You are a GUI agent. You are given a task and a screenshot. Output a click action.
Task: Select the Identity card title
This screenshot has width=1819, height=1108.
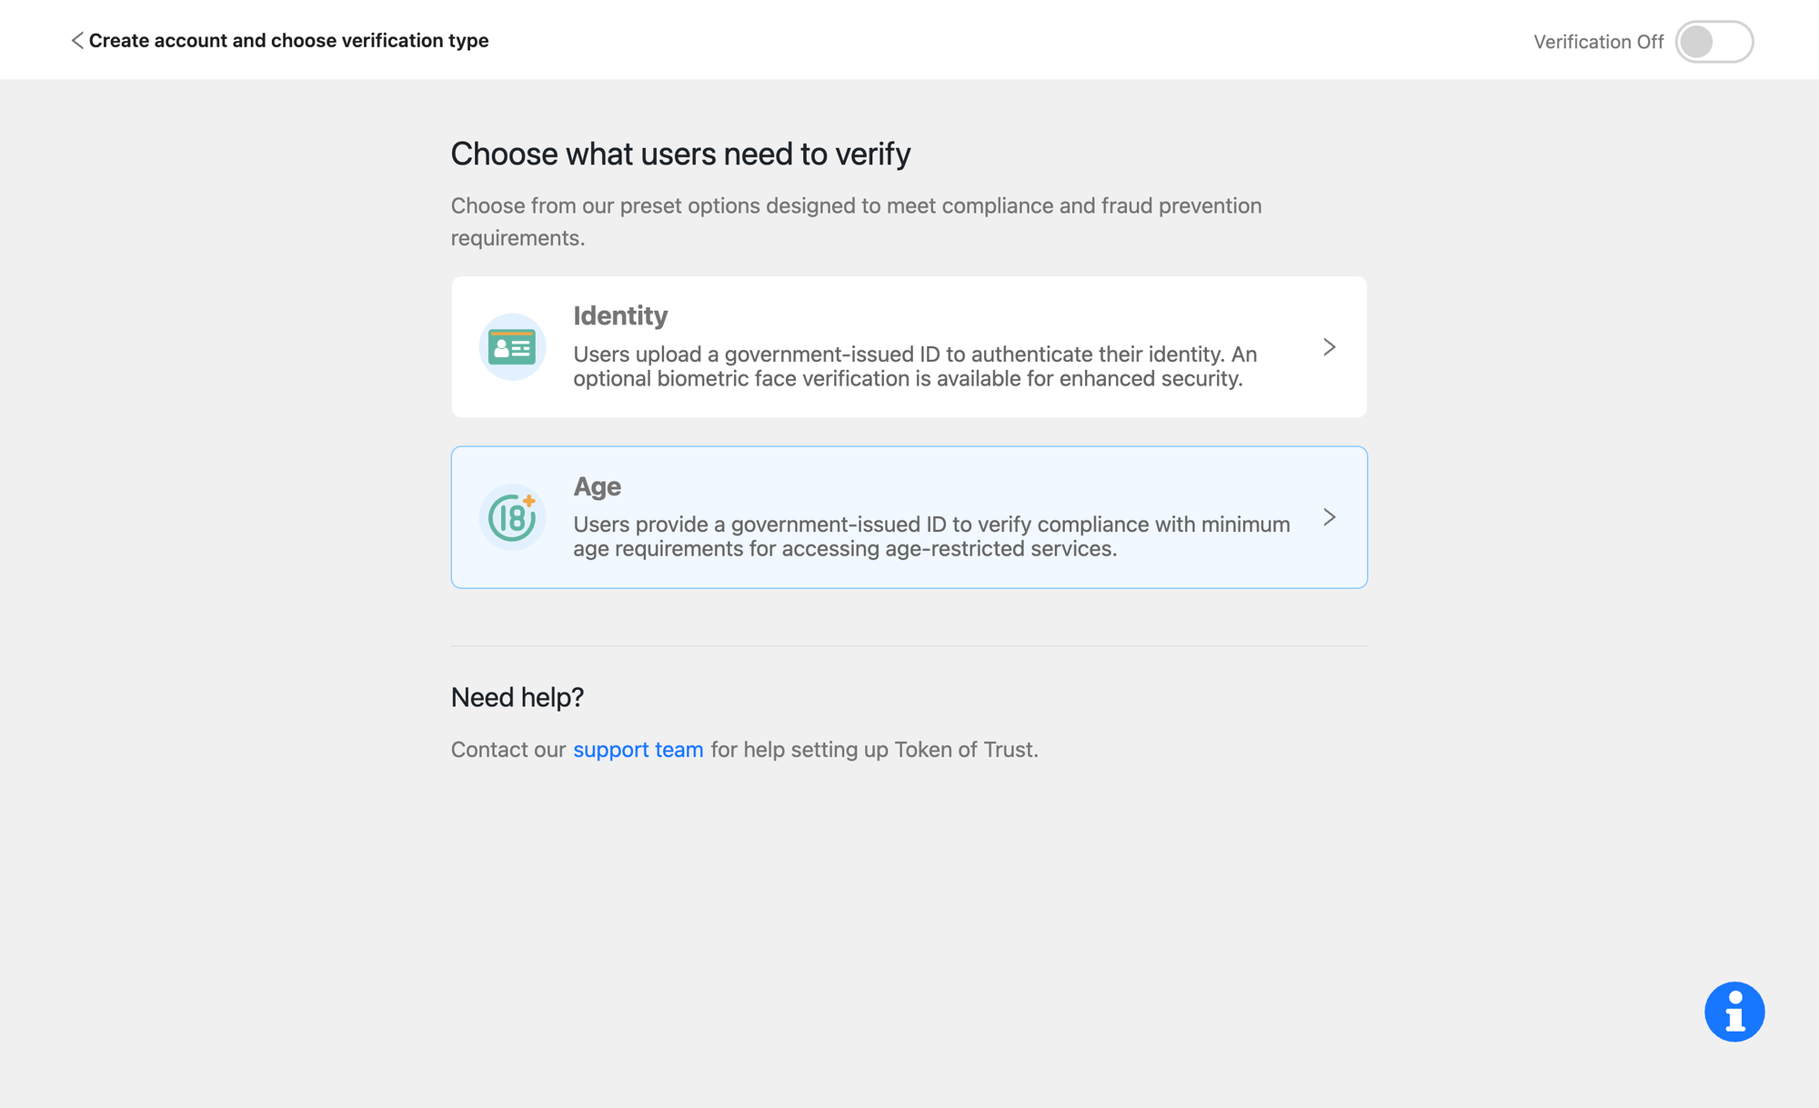click(x=620, y=315)
